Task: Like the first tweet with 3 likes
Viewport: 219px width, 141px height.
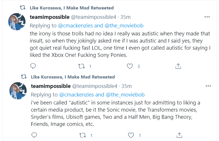Action: (x=130, y=66)
